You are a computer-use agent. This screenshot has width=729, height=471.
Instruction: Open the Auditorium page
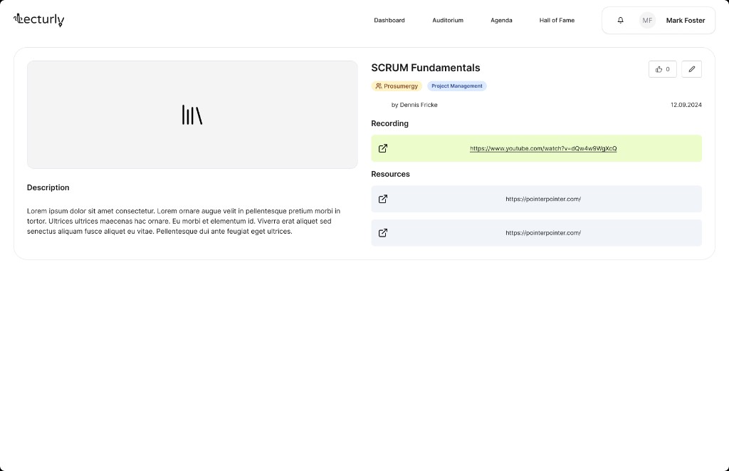coord(448,20)
